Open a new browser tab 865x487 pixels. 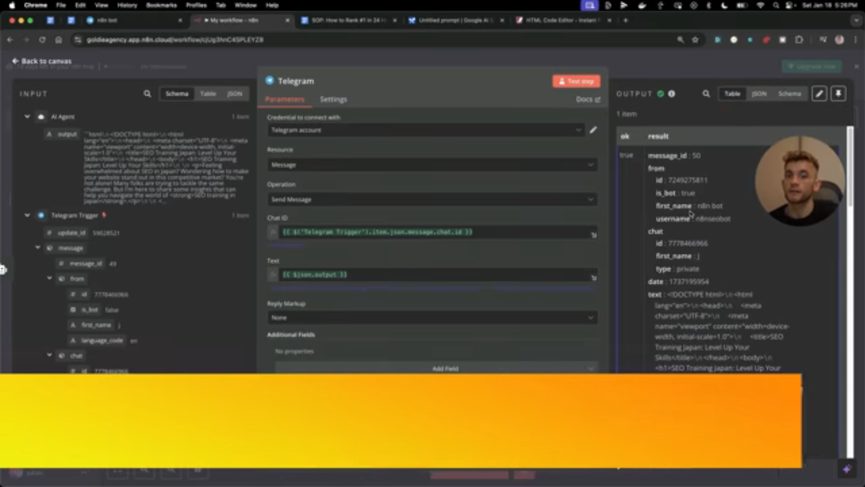pos(625,20)
